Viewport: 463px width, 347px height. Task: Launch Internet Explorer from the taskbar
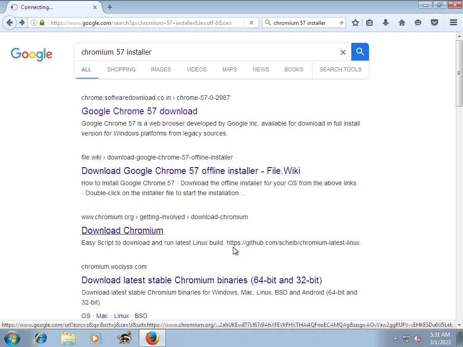pos(40,338)
